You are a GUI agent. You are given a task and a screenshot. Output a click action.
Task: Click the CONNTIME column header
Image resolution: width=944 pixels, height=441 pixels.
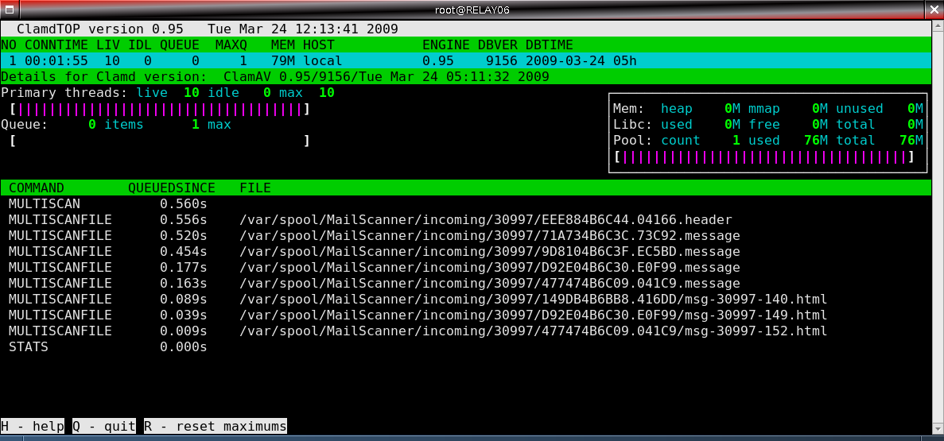click(56, 45)
